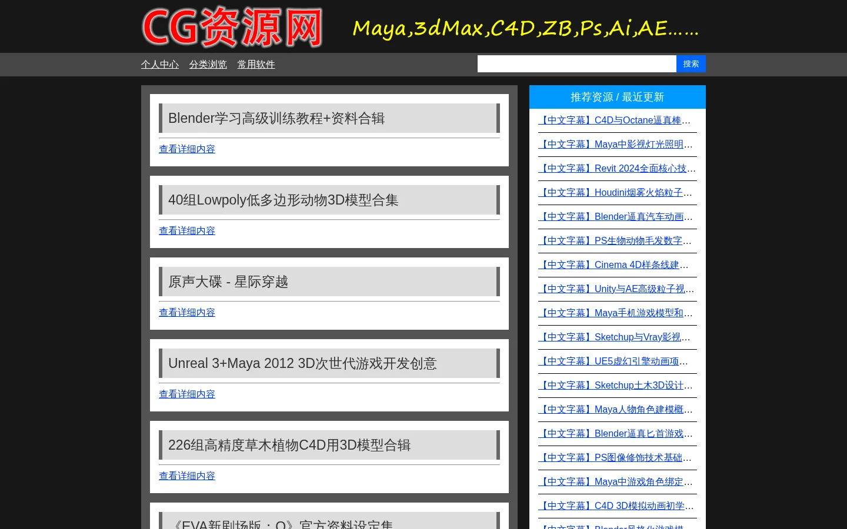Open the 常用软件 menu link
Image resolution: width=847 pixels, height=529 pixels.
(256, 65)
